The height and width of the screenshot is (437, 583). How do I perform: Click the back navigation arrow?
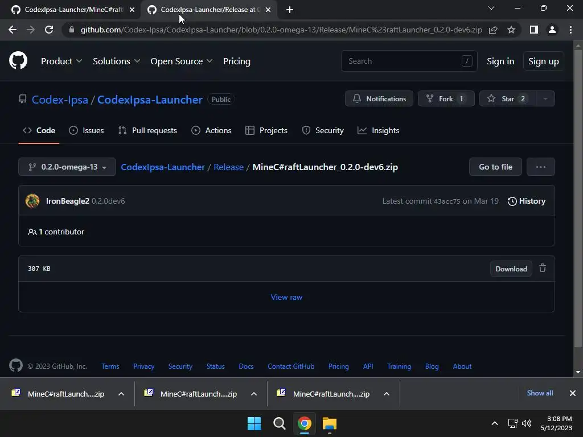click(13, 30)
